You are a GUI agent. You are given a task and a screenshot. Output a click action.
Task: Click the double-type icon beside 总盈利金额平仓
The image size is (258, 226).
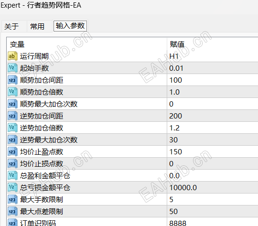(x=12, y=176)
